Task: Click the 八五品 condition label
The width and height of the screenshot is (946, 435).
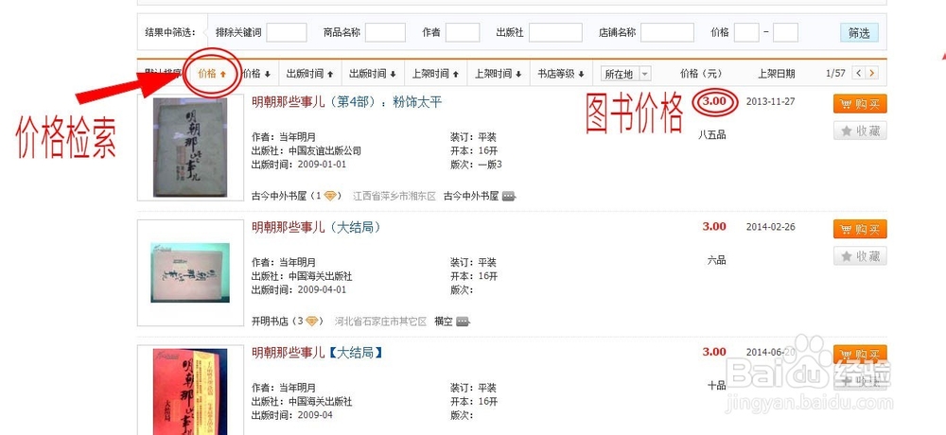Action: click(712, 135)
